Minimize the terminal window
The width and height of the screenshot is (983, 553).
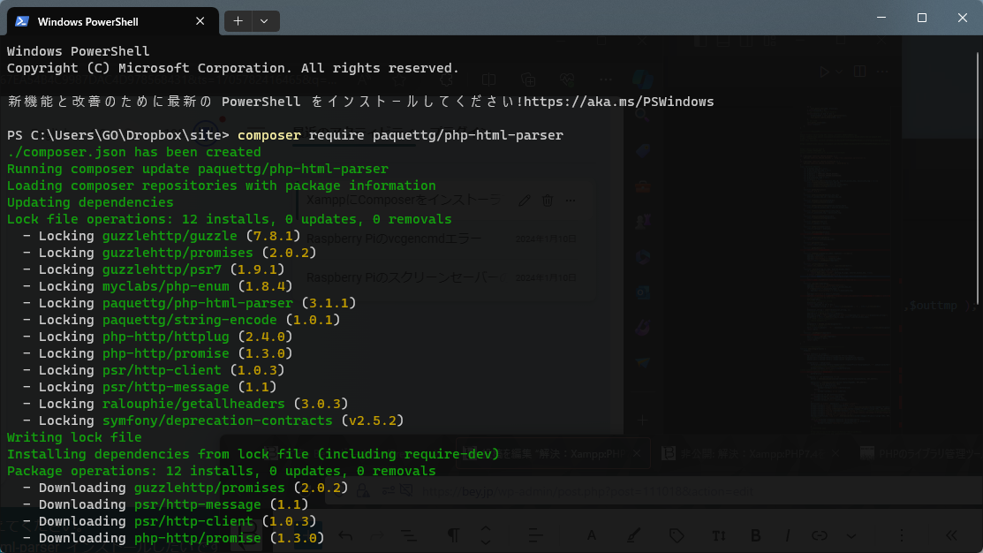pos(881,18)
